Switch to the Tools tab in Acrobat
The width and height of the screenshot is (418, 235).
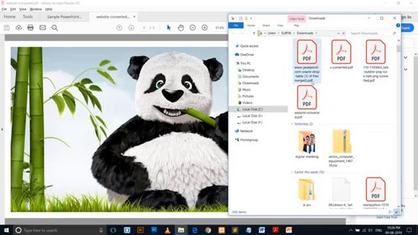(27, 16)
